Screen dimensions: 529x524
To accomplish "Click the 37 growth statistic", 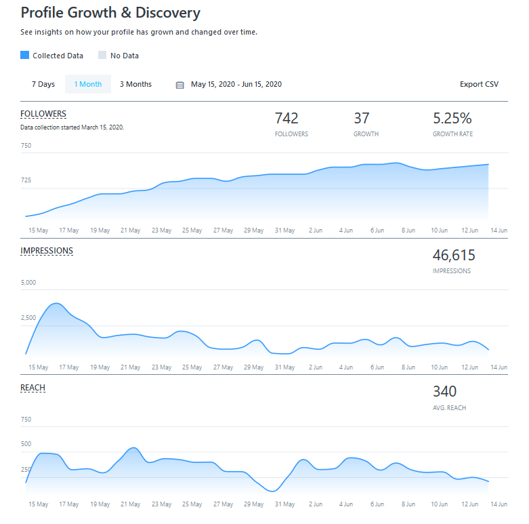I will click(362, 119).
